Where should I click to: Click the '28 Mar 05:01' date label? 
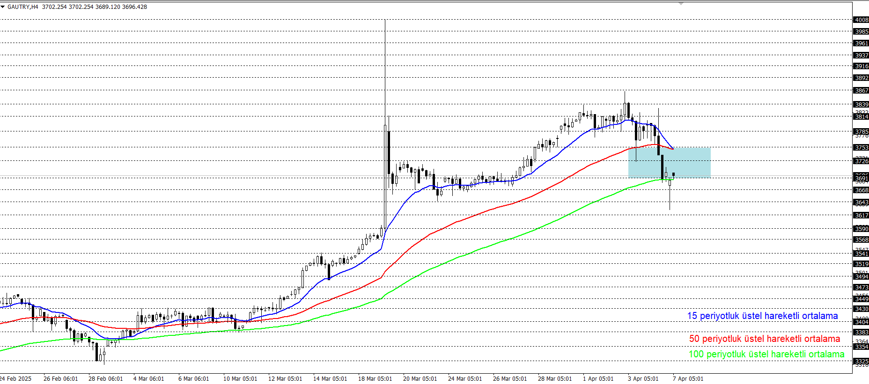click(555, 378)
